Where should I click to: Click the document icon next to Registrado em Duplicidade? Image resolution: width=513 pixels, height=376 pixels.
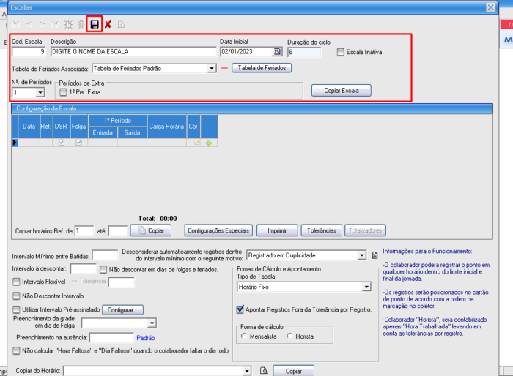[x=374, y=255]
